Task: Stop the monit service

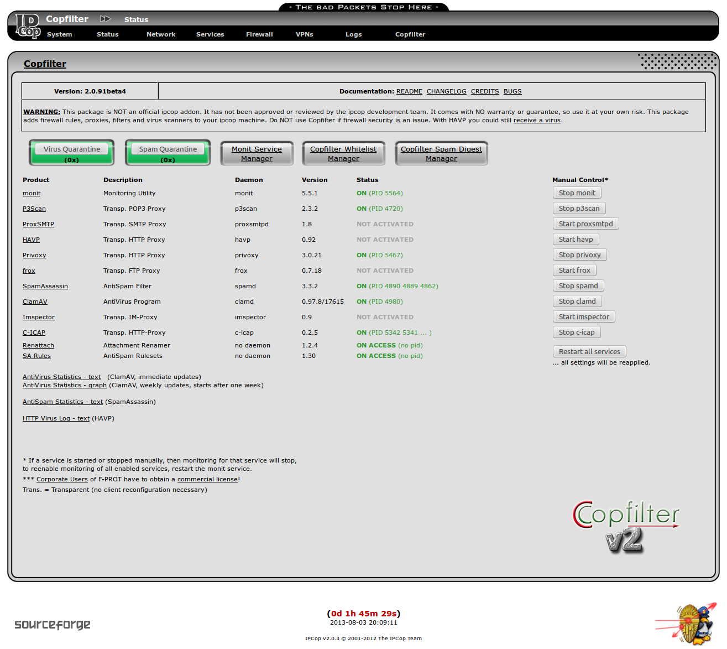Action: coord(577,193)
